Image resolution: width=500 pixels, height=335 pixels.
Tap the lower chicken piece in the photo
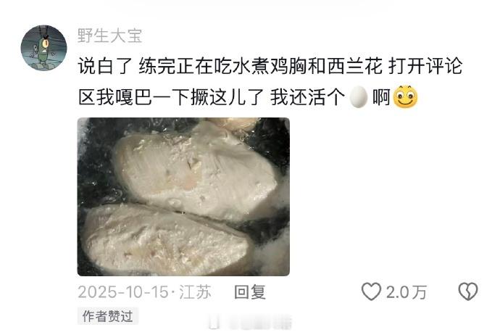(x=166, y=239)
